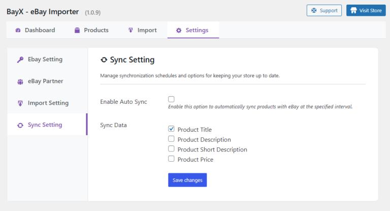
Task: Open eBay Partner section
Action: 47,81
